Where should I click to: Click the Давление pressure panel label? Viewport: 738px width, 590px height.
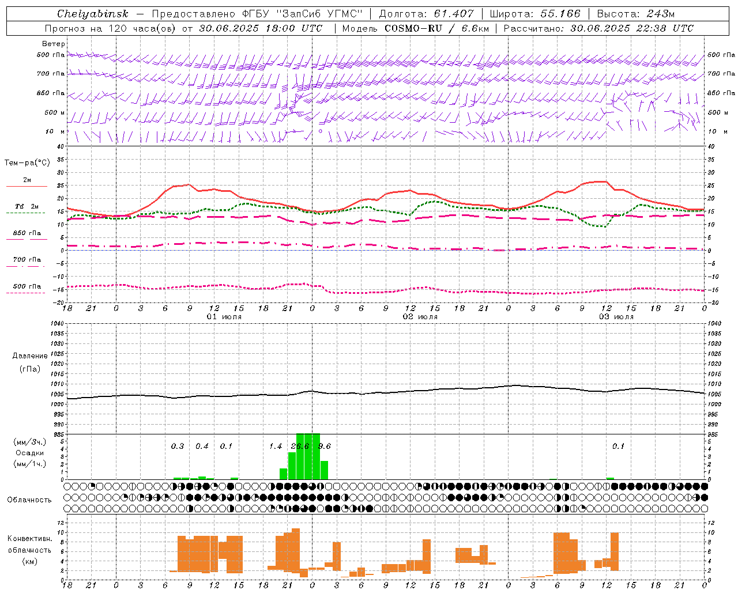point(30,356)
